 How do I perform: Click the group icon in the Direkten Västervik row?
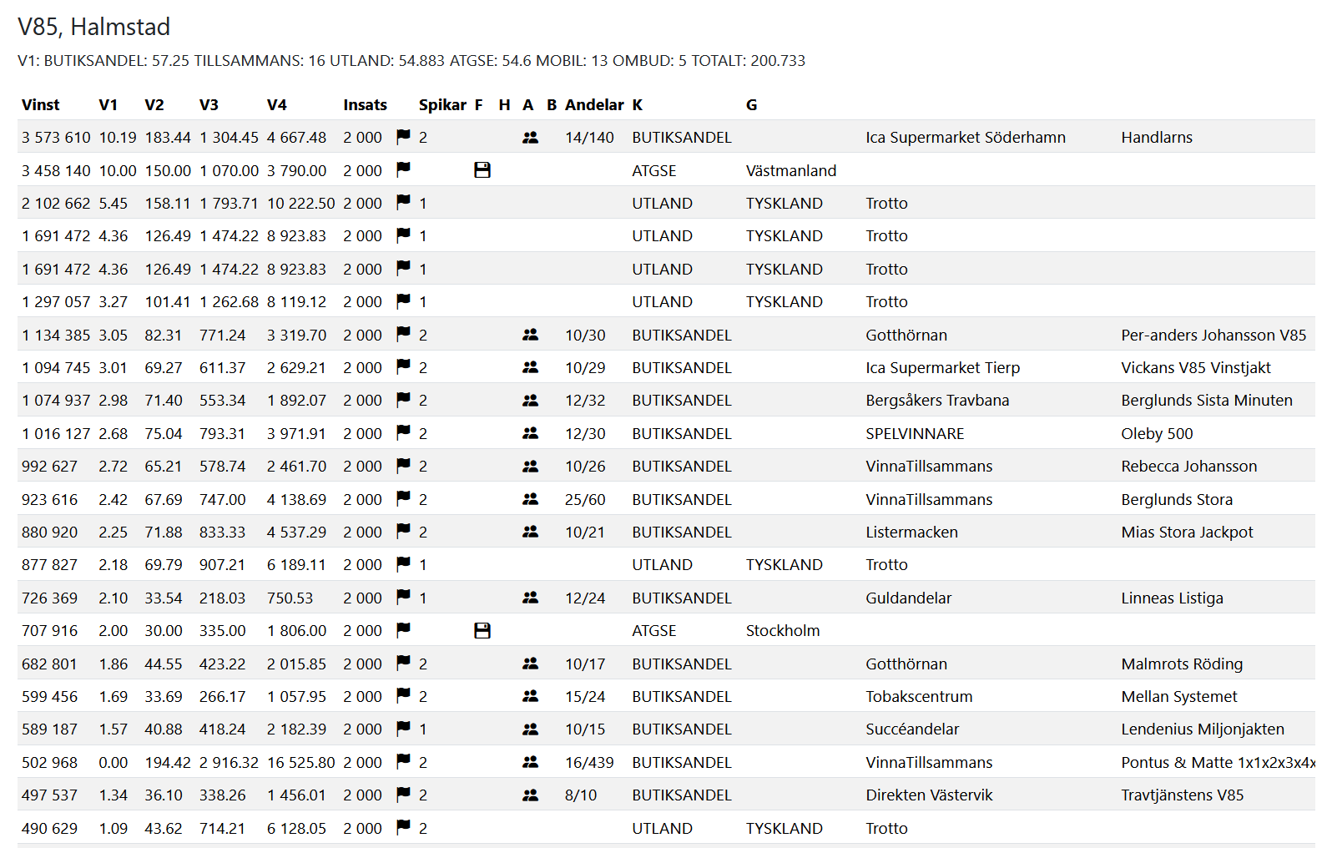[x=530, y=795]
